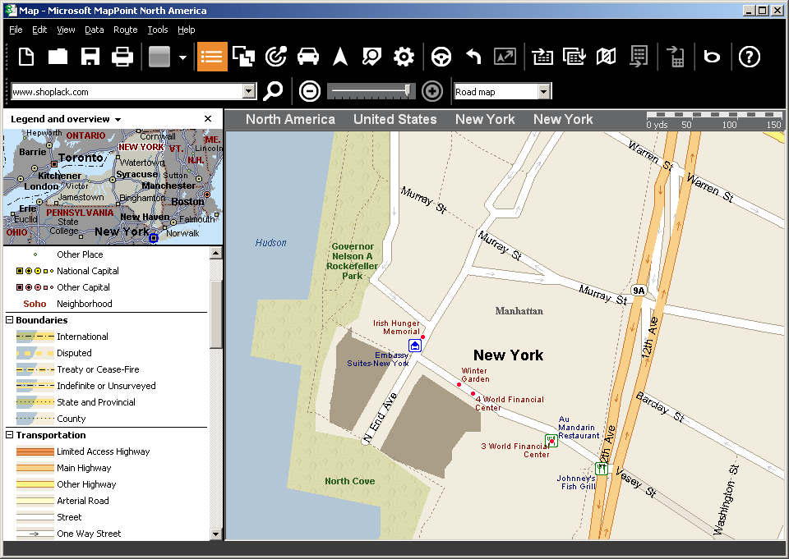Open help with the question mark icon
Viewport: 789px width, 559px height.
(750, 57)
